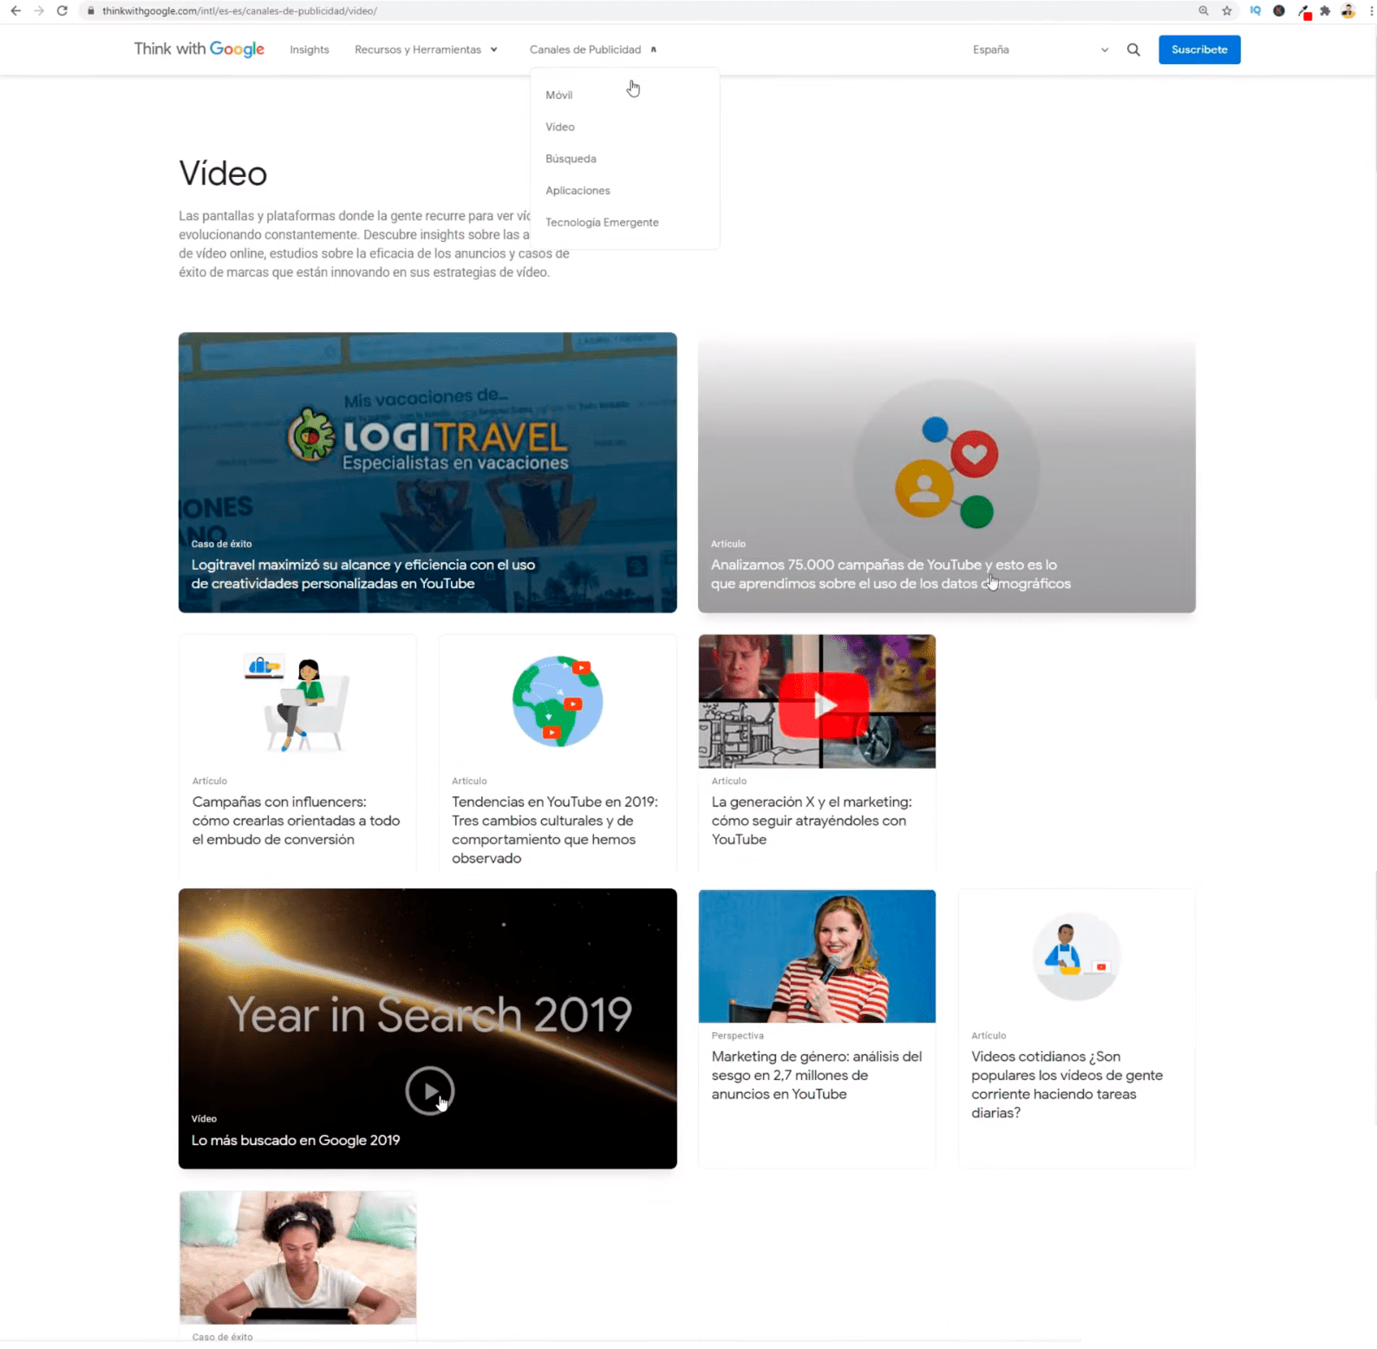Click the photo of woman with microphone
The height and width of the screenshot is (1349, 1377).
tap(817, 956)
